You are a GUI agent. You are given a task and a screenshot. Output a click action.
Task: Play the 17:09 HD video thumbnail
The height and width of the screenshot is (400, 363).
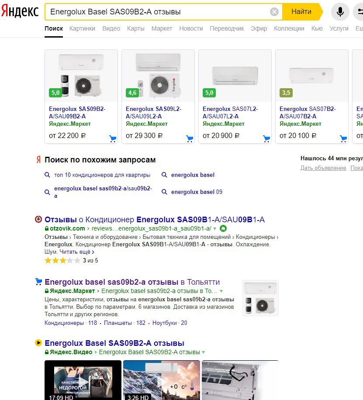(x=83, y=380)
